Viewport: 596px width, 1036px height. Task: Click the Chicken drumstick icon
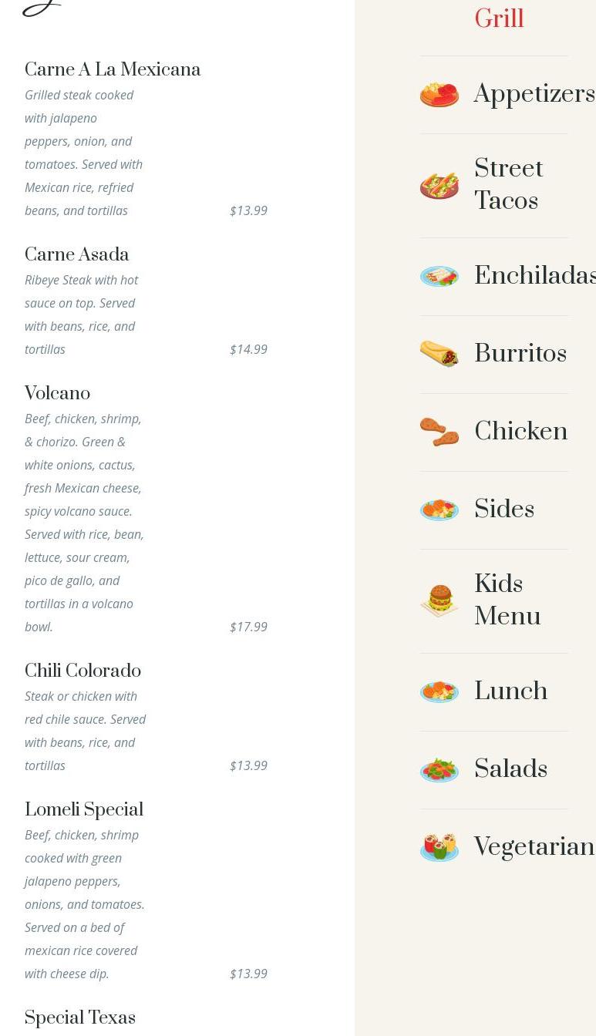point(439,432)
